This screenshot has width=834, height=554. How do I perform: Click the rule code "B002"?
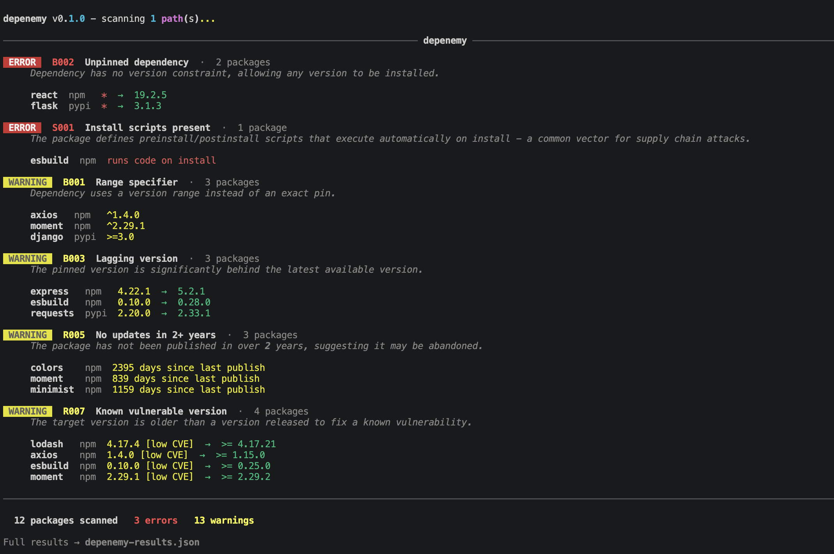[63, 62]
